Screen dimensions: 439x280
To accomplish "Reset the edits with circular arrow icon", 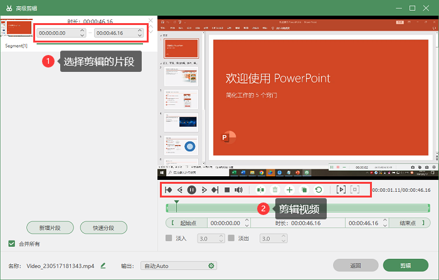I will [319, 190].
